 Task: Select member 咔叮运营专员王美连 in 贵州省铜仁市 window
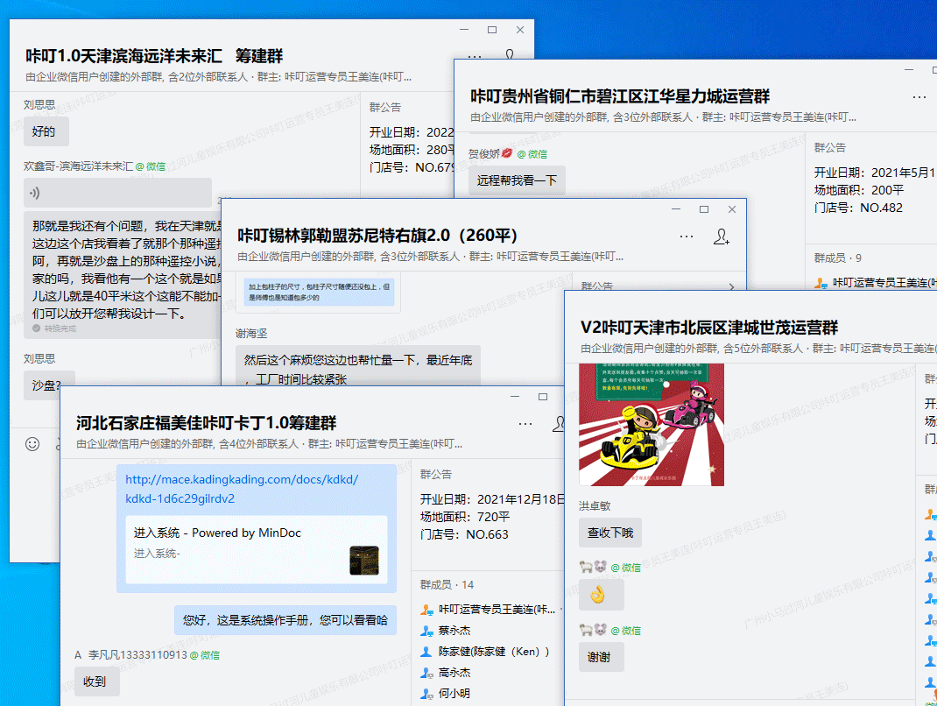tap(876, 282)
